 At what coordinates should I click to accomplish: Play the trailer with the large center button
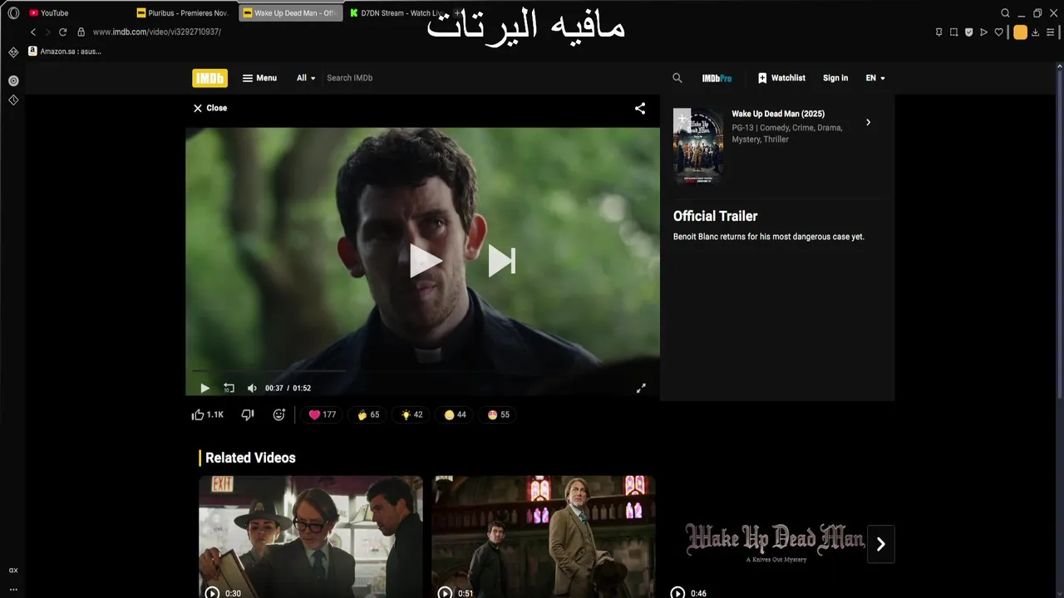[426, 261]
